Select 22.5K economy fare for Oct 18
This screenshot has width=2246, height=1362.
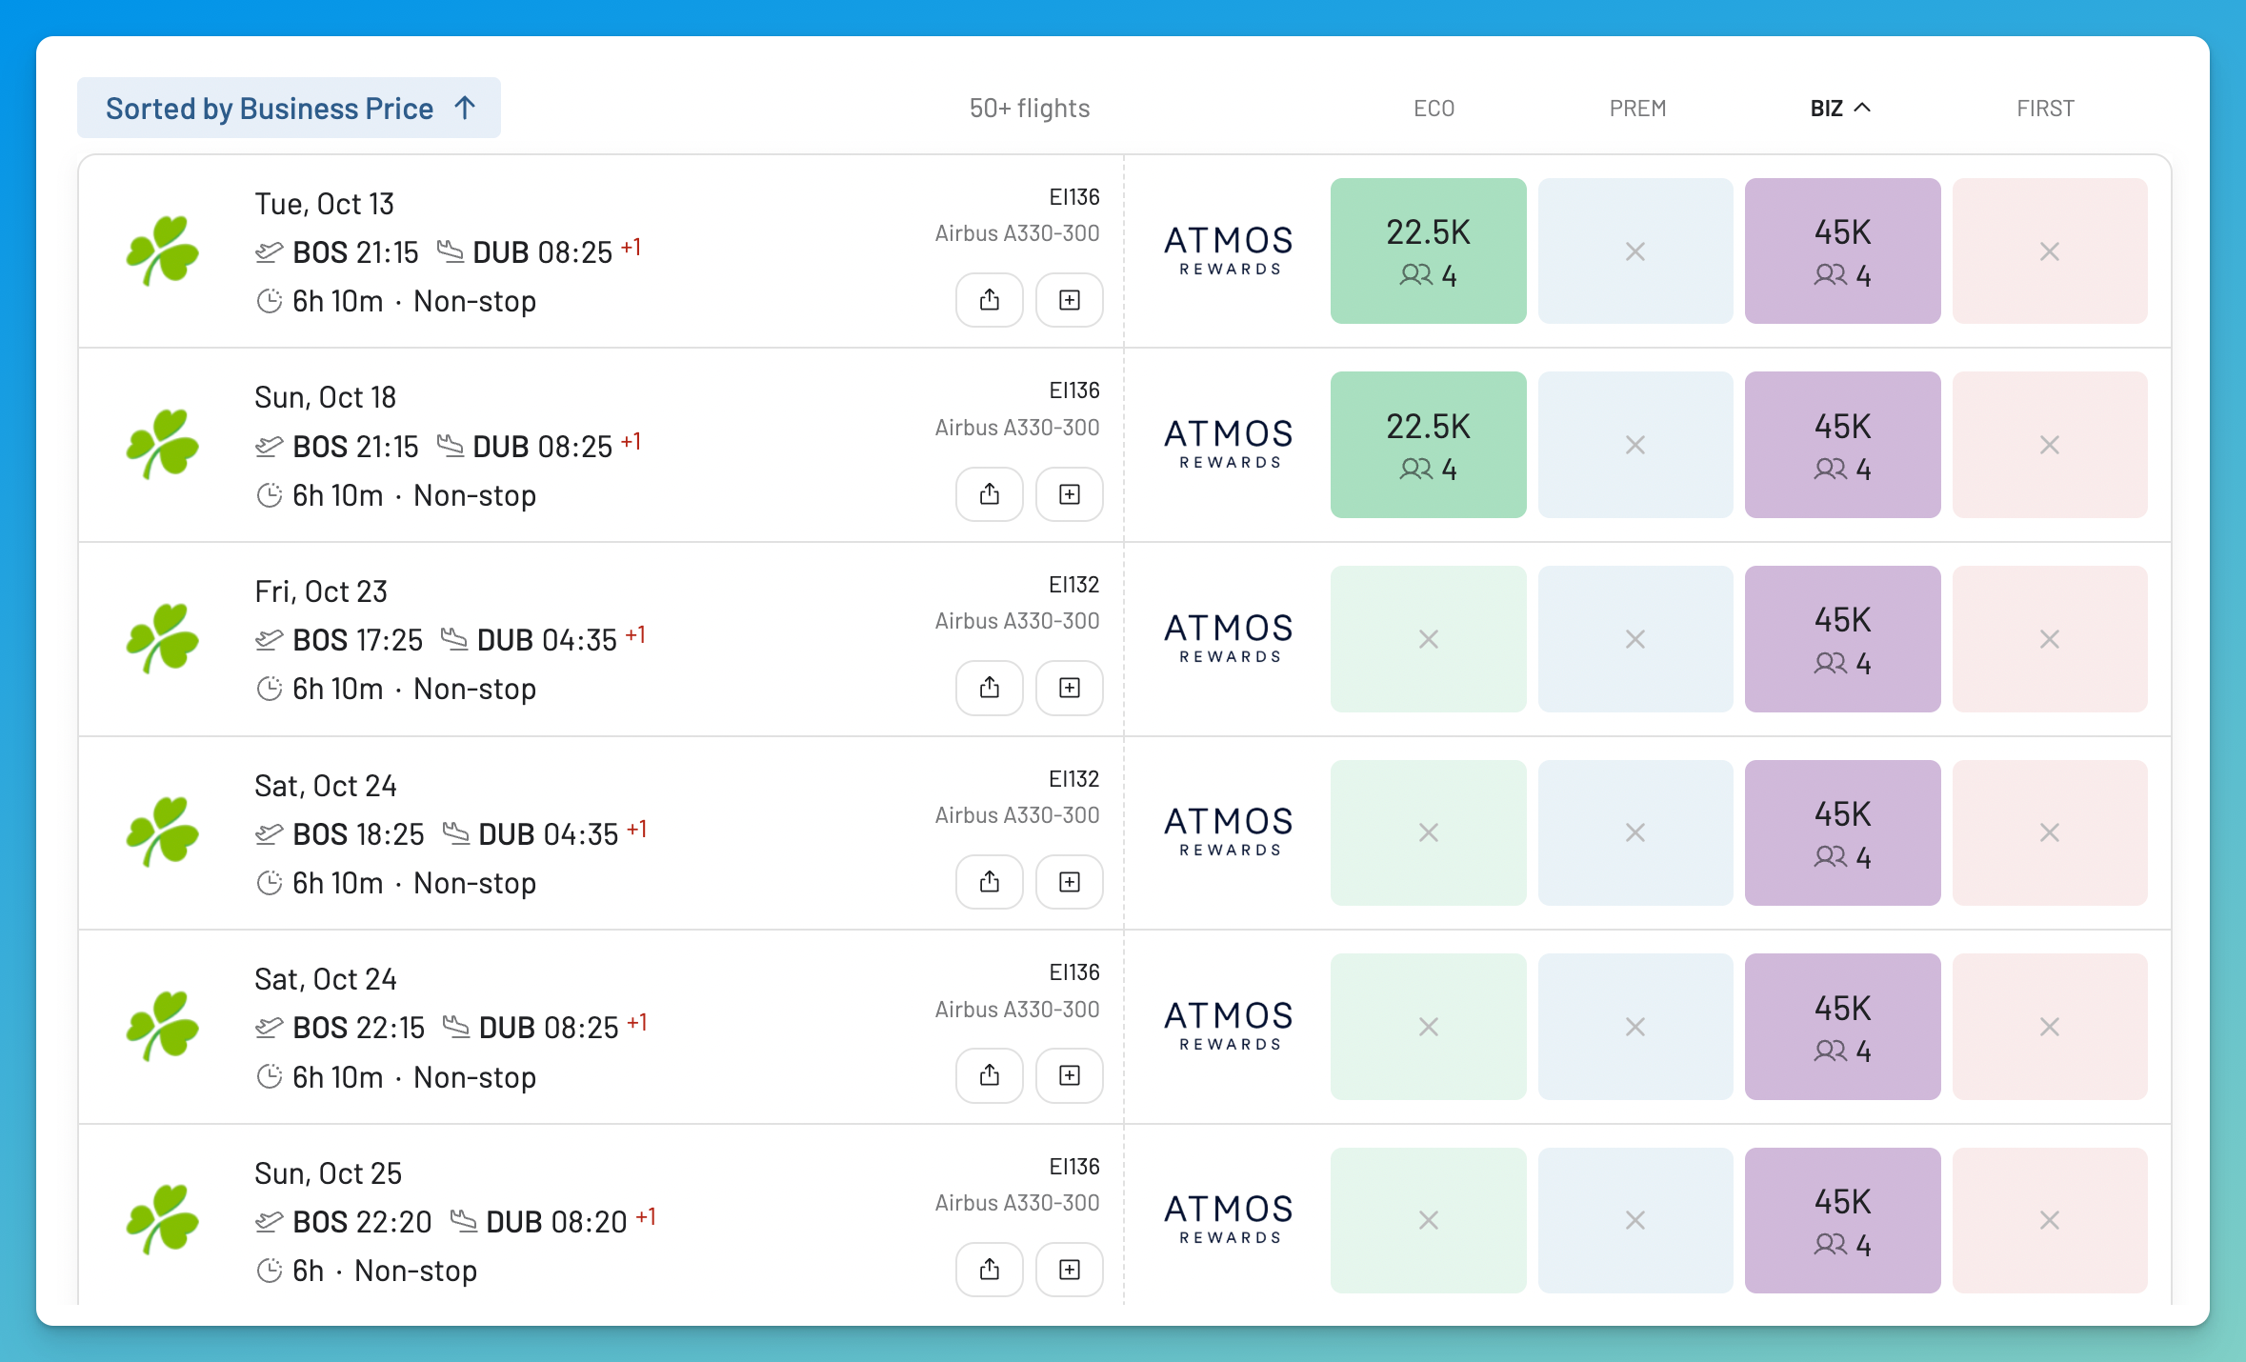pos(1428,445)
